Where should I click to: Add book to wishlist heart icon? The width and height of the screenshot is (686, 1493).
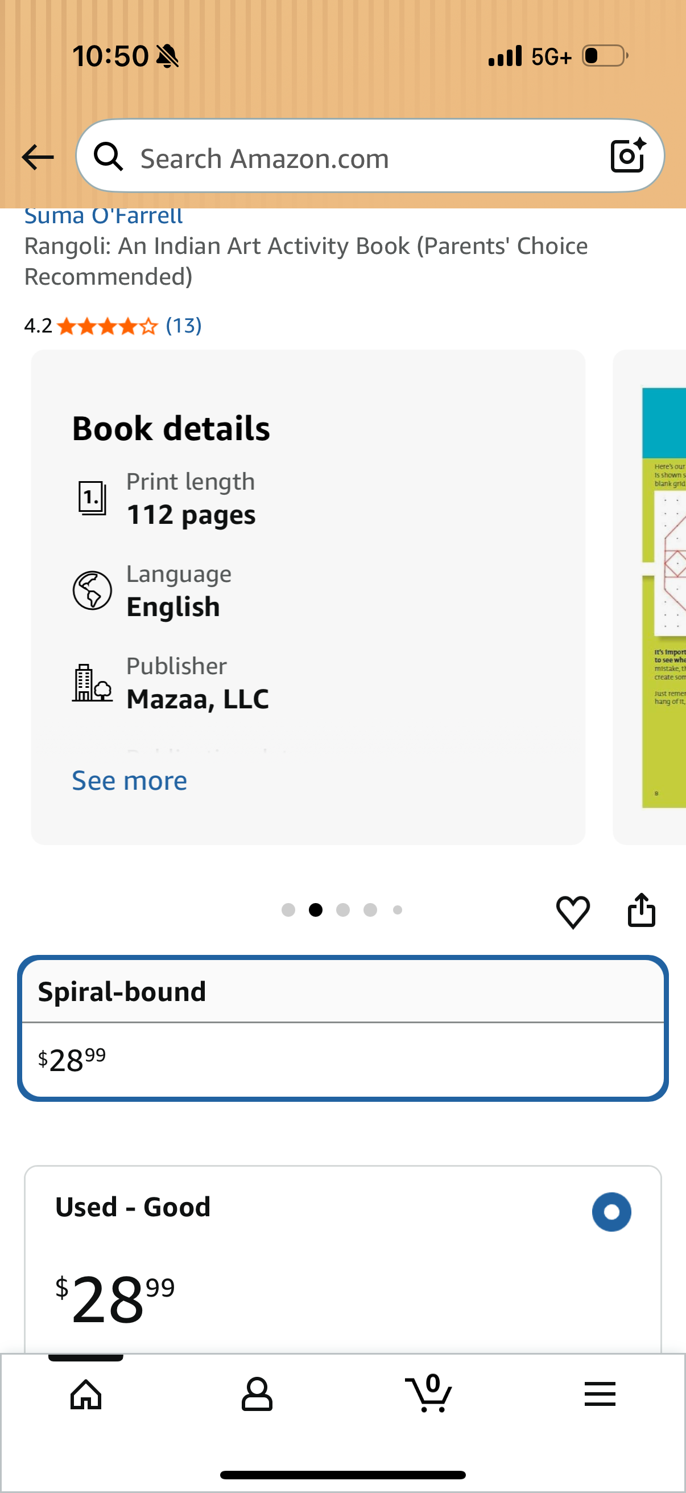click(x=573, y=911)
